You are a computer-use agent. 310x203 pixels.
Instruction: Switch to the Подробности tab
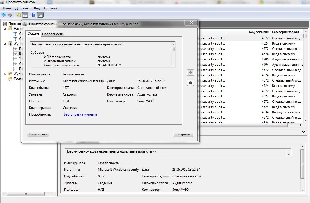53,34
